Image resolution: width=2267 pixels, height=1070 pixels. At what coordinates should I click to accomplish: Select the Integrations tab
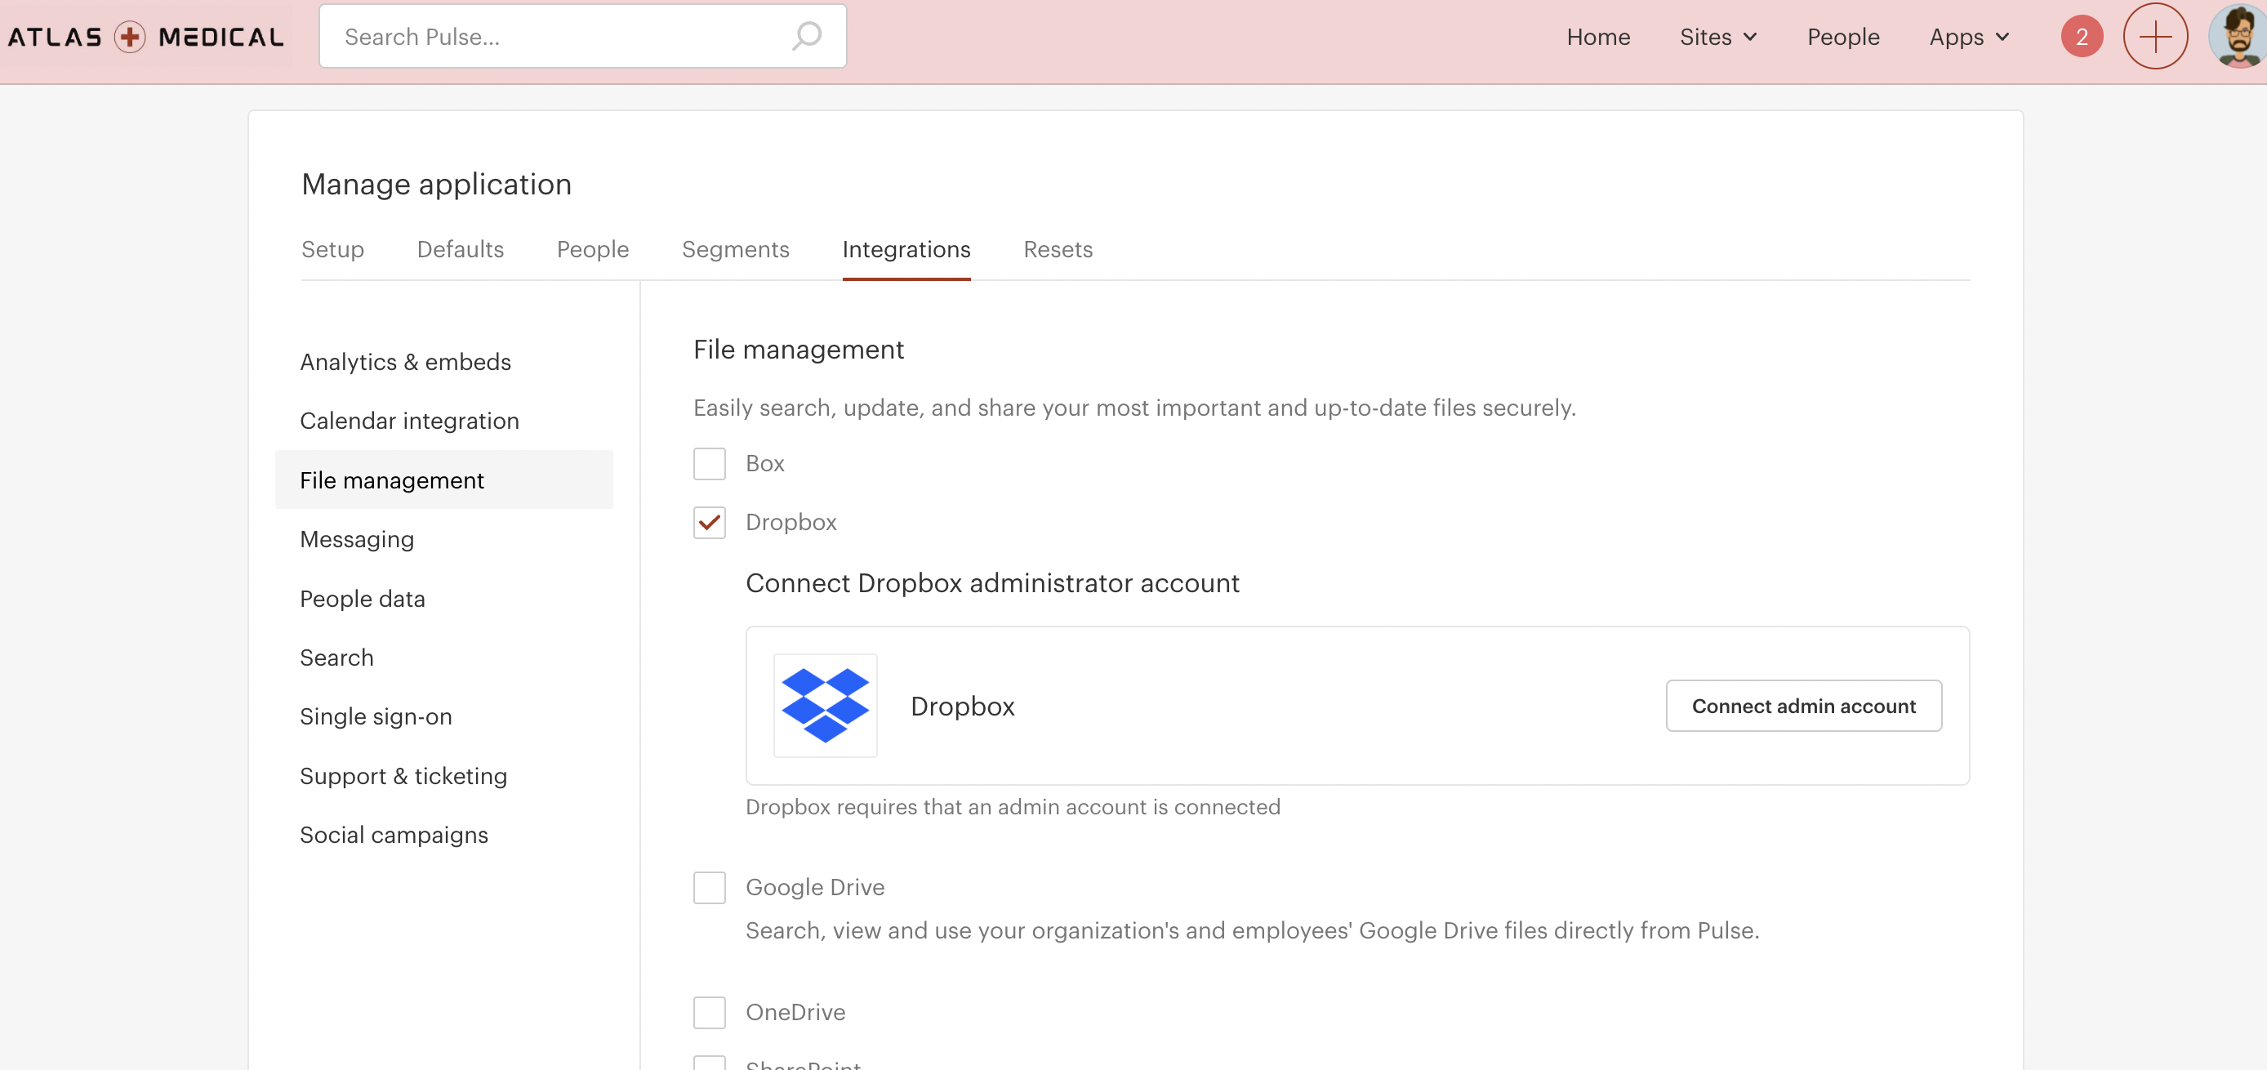click(x=906, y=250)
